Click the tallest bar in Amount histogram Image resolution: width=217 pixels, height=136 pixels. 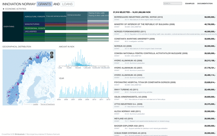81,58
